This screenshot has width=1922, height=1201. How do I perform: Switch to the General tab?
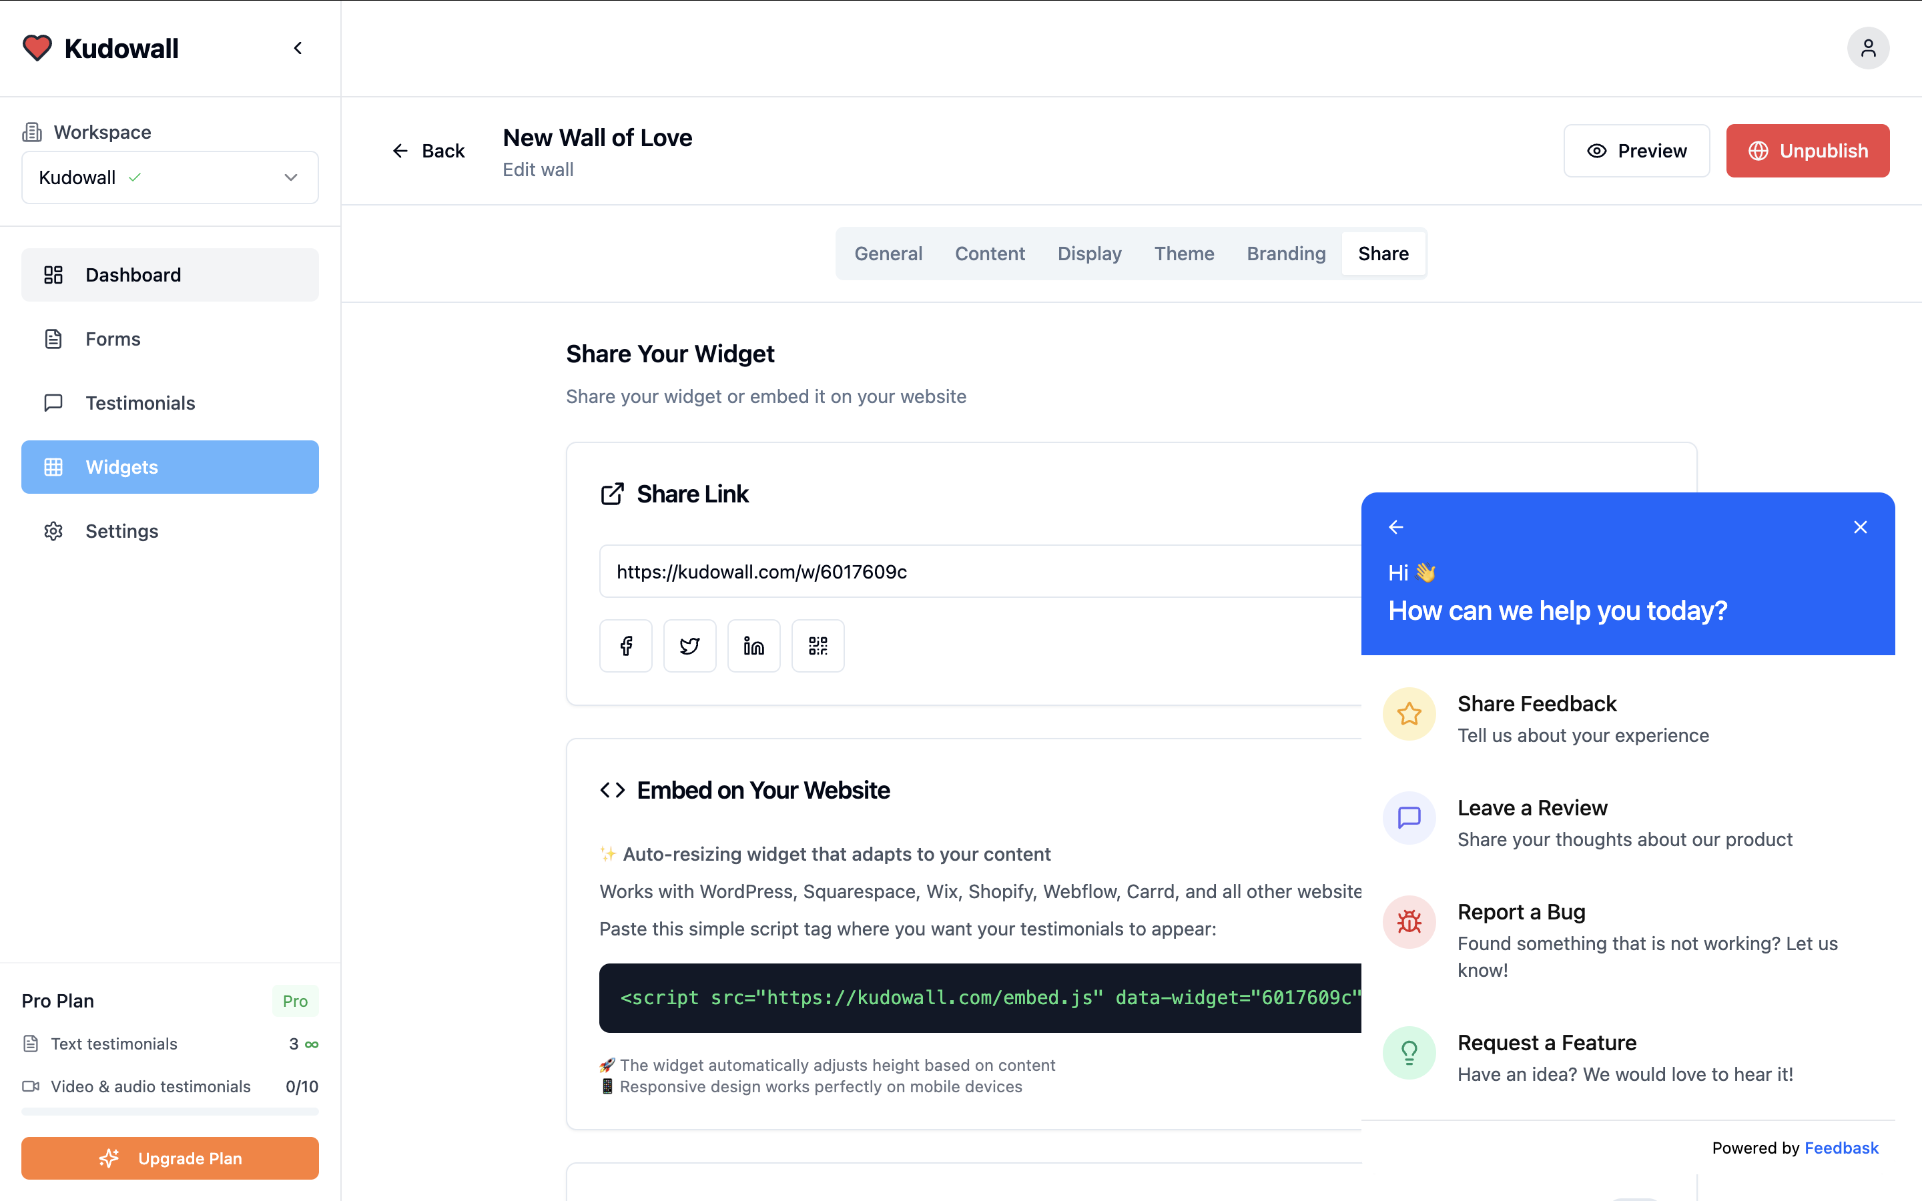tap(888, 254)
